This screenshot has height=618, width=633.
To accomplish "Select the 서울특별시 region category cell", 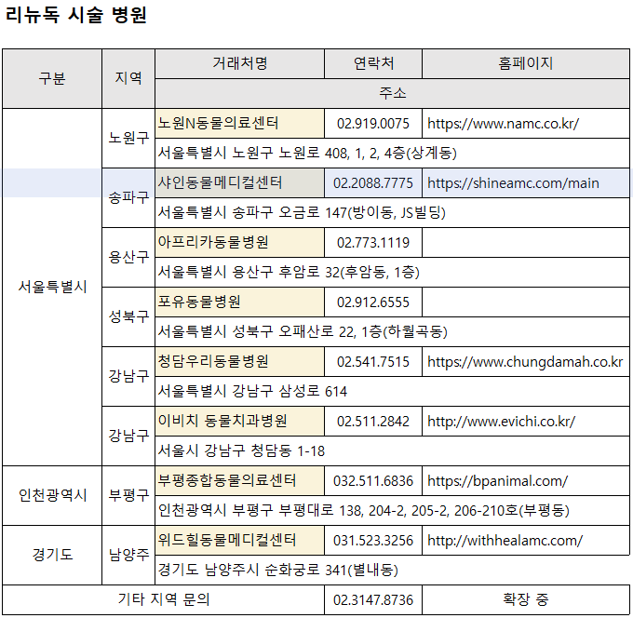I will point(52,287).
